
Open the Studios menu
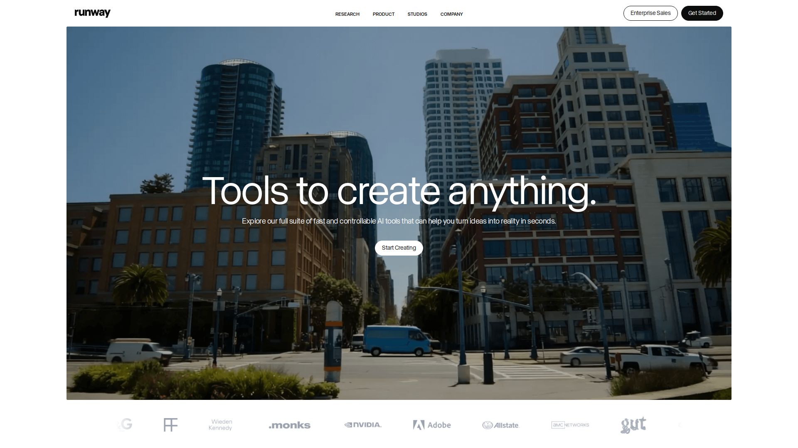[x=417, y=14]
